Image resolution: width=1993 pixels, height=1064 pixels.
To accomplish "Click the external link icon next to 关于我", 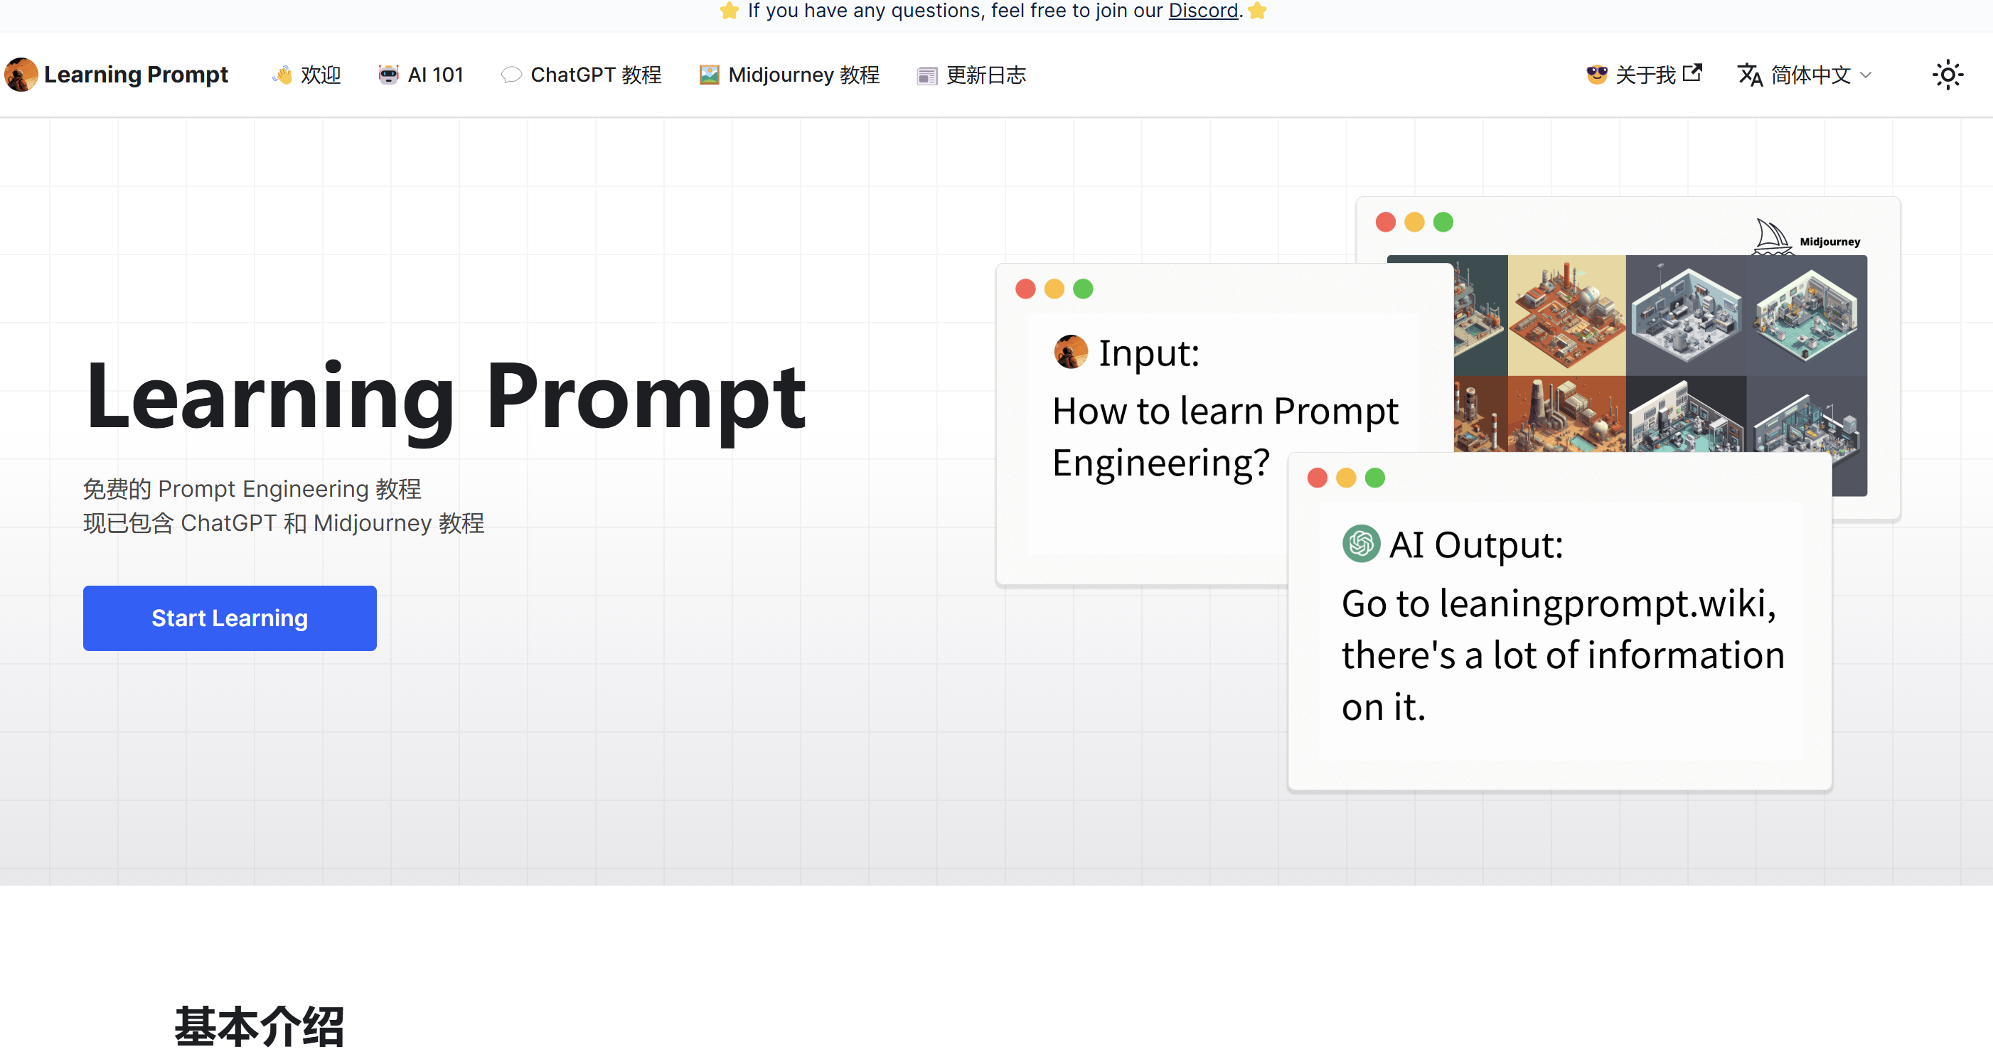I will 1692,73.
